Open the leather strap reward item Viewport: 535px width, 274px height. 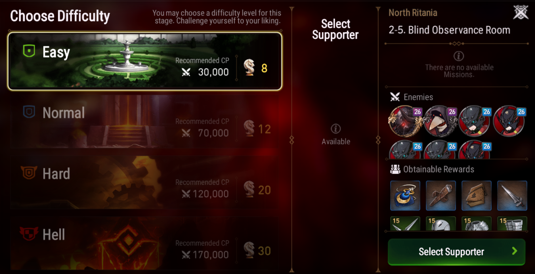(x=441, y=196)
